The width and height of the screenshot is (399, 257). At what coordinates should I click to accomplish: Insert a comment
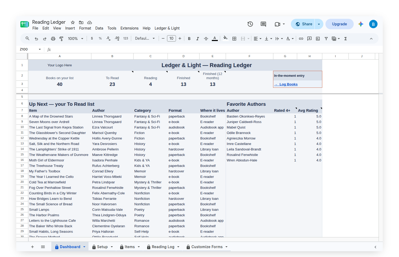tap(309, 39)
